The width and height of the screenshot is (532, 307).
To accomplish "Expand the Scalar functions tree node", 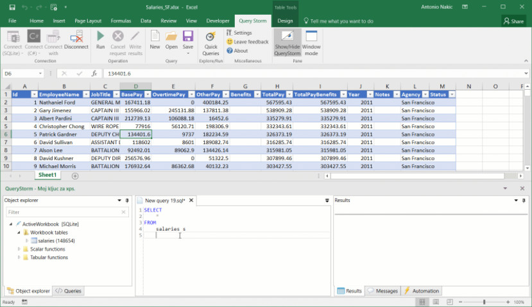I will 18,249.
